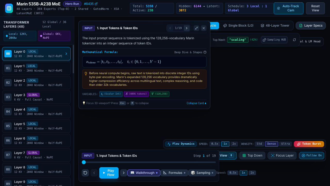Toggle the Local: 12KV, 2048w layer filter
The height and width of the screenshot is (186, 330).
pyautogui.click(x=20, y=36)
